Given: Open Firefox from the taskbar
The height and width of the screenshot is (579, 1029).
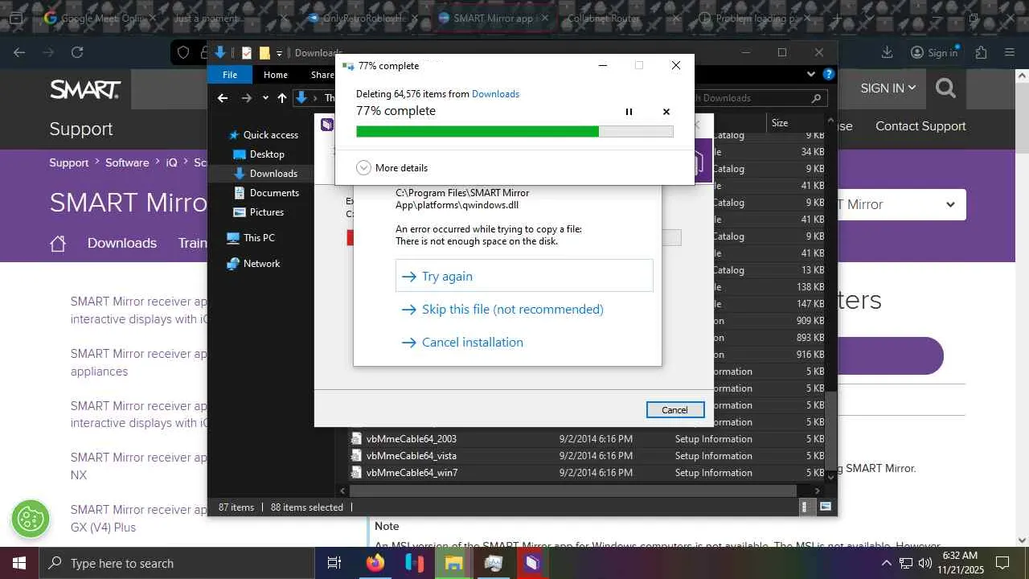Looking at the screenshot, I should pyautogui.click(x=375, y=563).
